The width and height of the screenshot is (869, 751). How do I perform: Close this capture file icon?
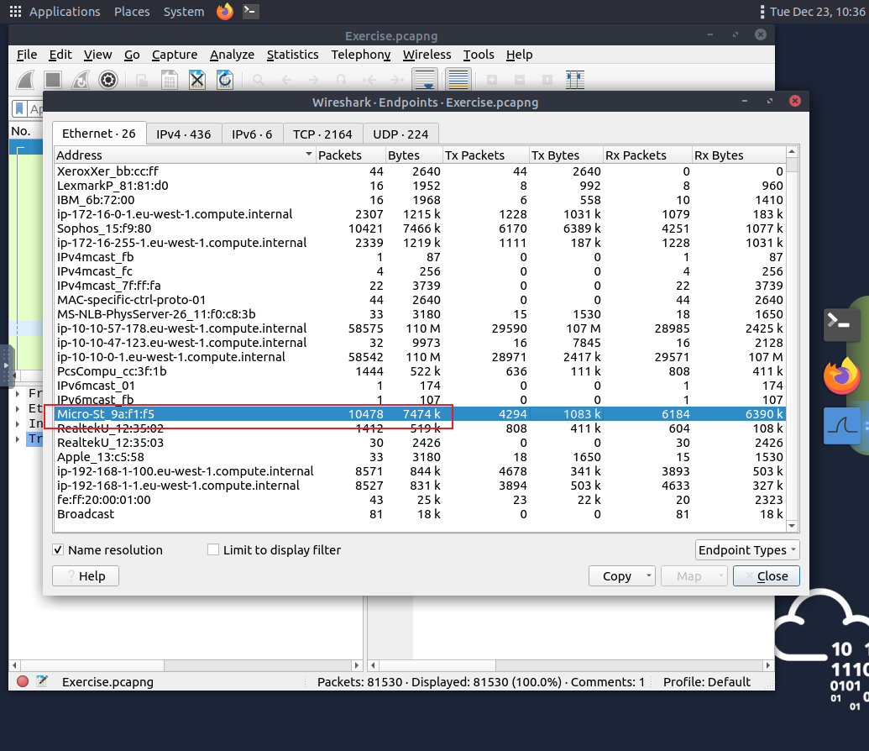coord(197,80)
